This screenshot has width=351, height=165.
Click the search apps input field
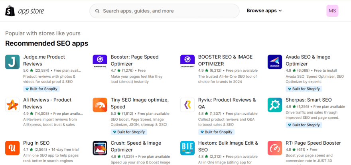point(164,11)
